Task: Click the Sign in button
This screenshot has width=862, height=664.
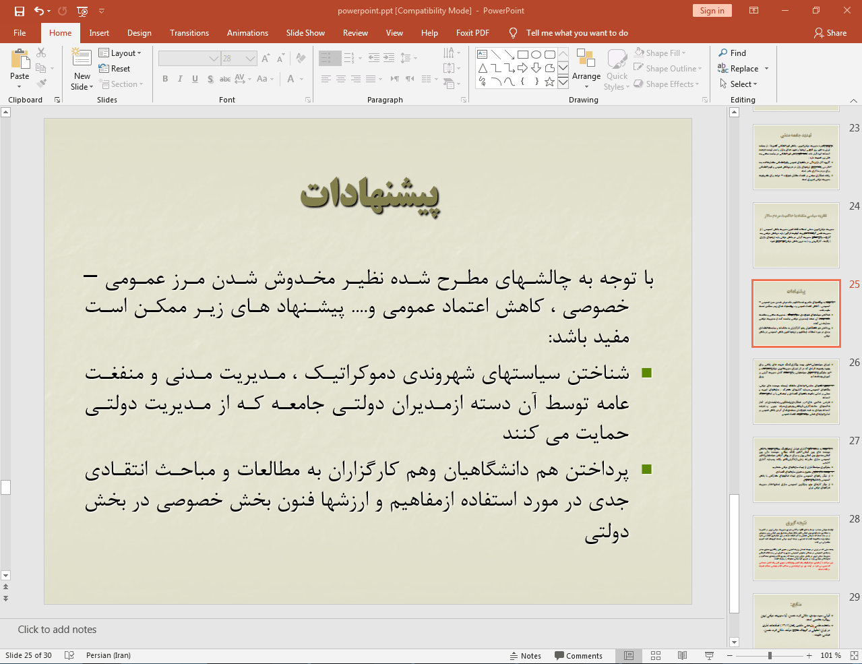Action: [712, 11]
